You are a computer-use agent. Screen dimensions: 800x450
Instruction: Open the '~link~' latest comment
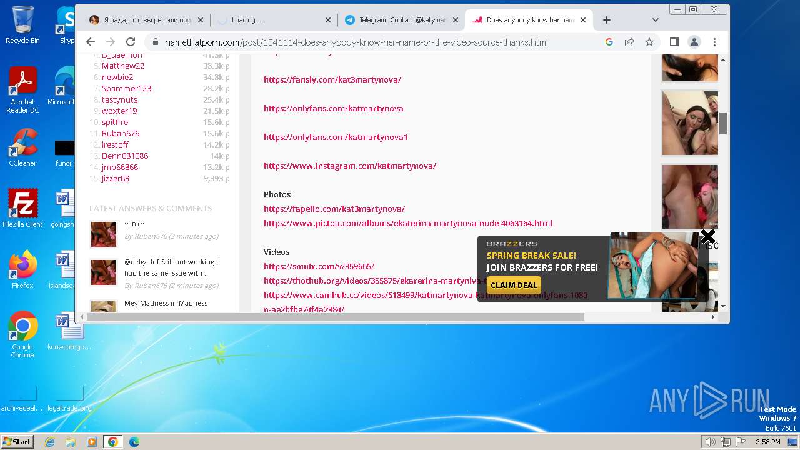(x=134, y=224)
